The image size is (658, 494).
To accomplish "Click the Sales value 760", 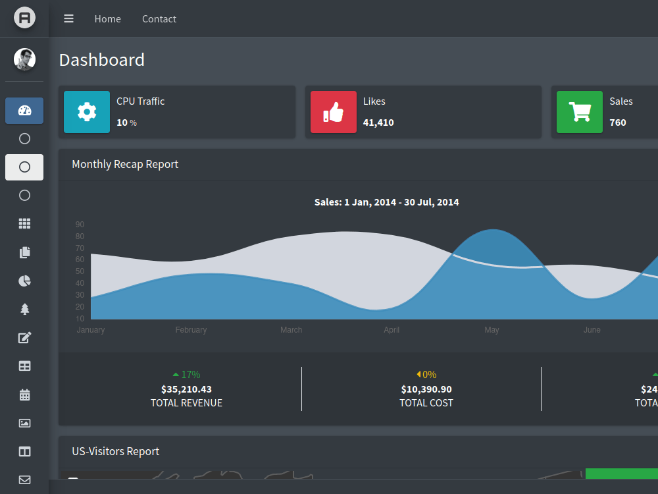I will coord(618,123).
